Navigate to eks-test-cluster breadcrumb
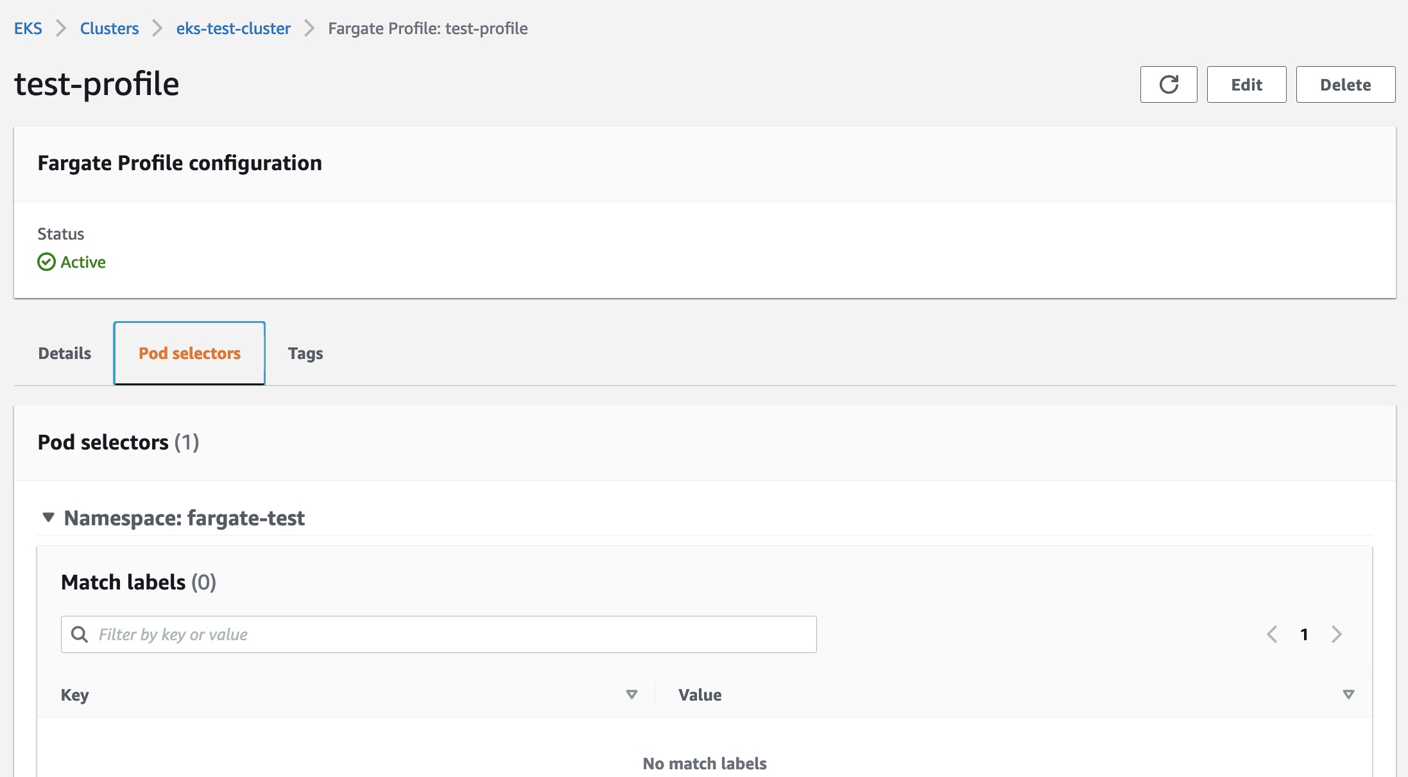 [234, 28]
